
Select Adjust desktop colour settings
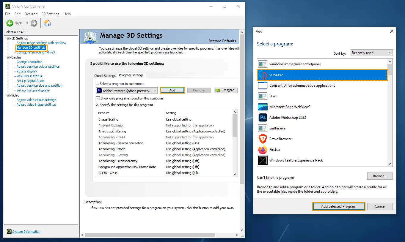coord(38,67)
